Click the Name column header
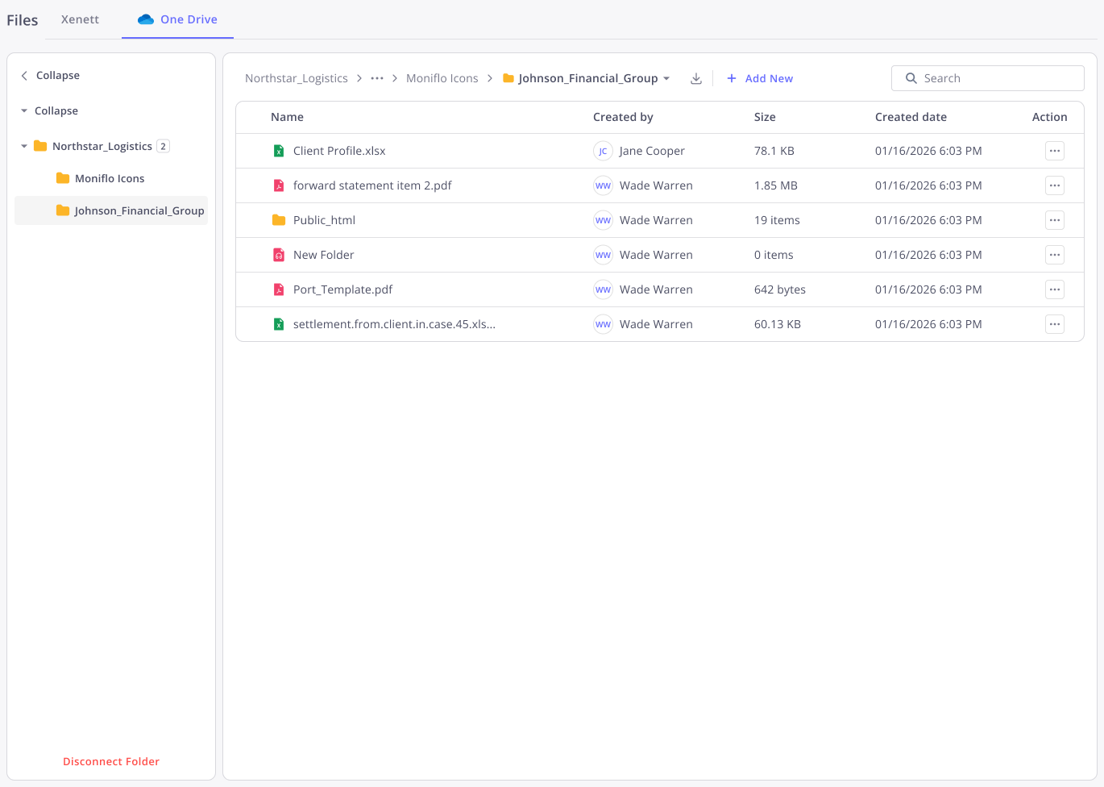 coord(287,117)
